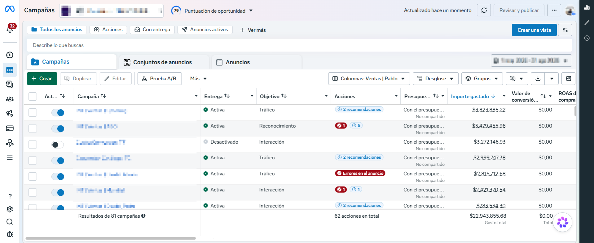Open share report chart icon button
Screen dimensions: 594x243
pyautogui.click(x=569, y=78)
